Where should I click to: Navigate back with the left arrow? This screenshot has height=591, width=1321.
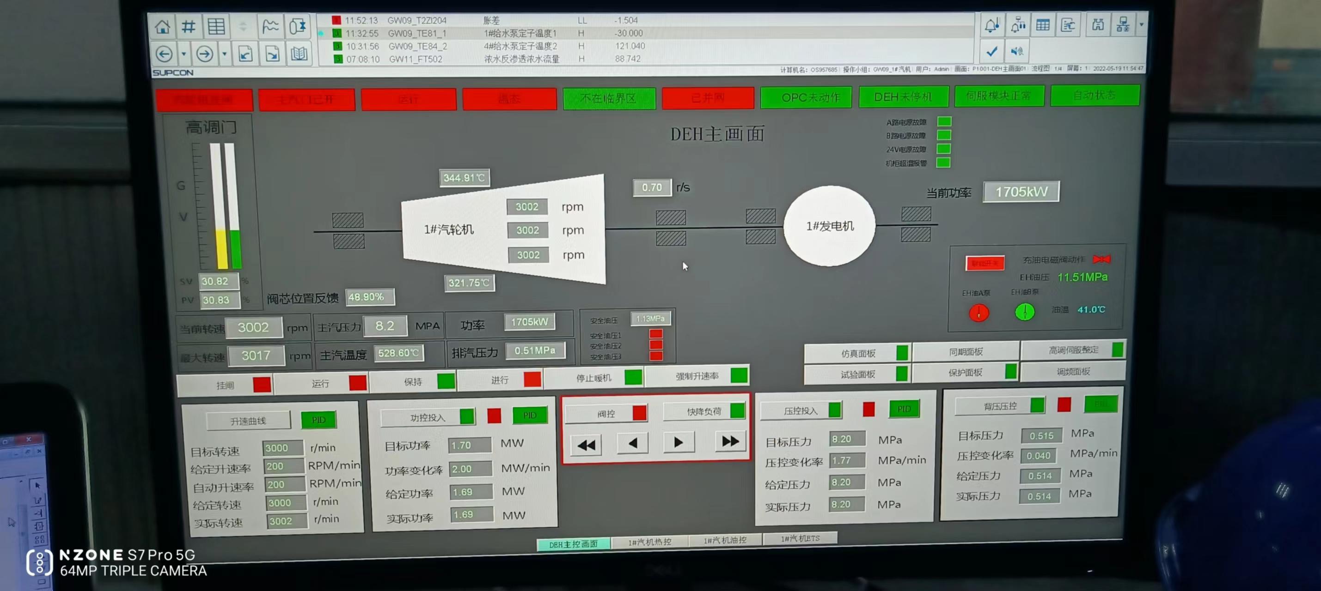[x=164, y=53]
